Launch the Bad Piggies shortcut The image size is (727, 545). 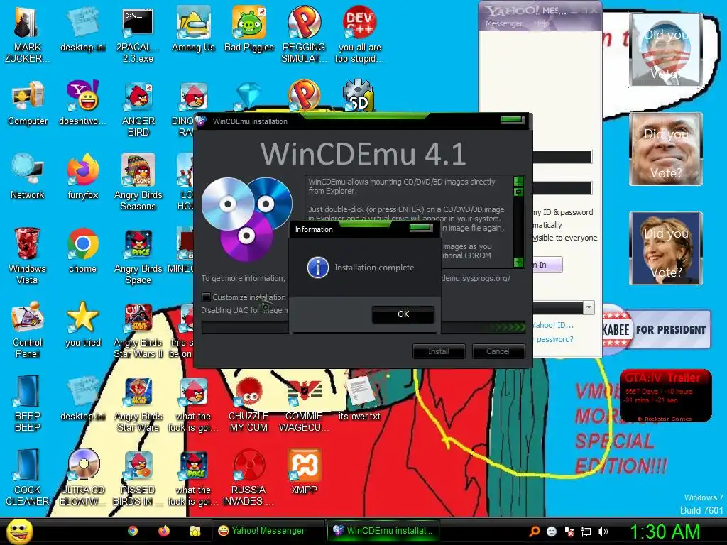coord(249,28)
